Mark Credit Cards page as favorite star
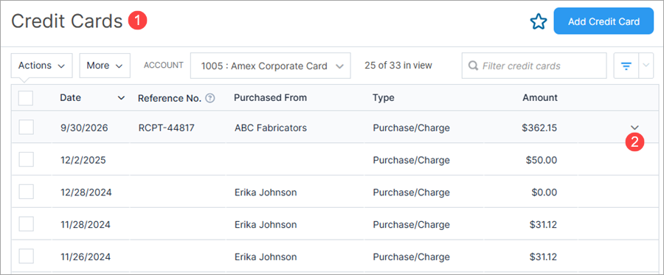Screen dimensions: 664x275 539,21
